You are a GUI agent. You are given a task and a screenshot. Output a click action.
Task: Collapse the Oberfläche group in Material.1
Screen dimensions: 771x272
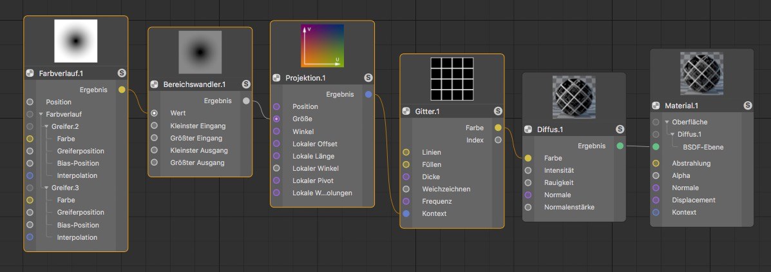tap(667, 122)
